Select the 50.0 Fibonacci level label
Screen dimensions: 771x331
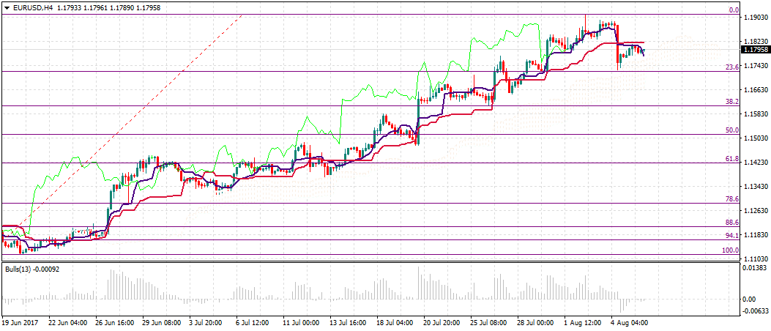731,130
